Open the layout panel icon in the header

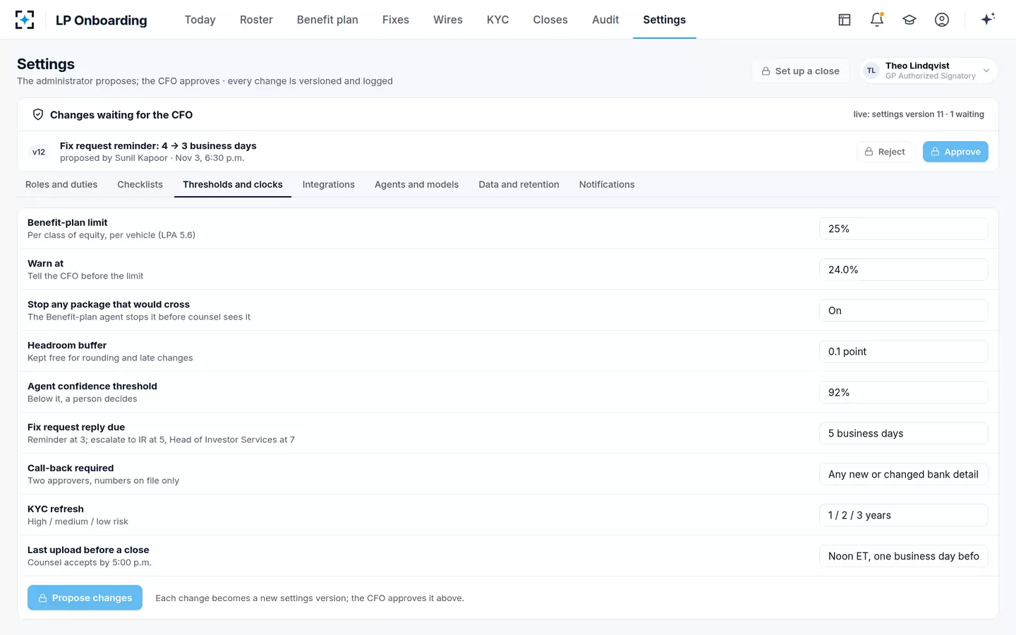click(845, 20)
